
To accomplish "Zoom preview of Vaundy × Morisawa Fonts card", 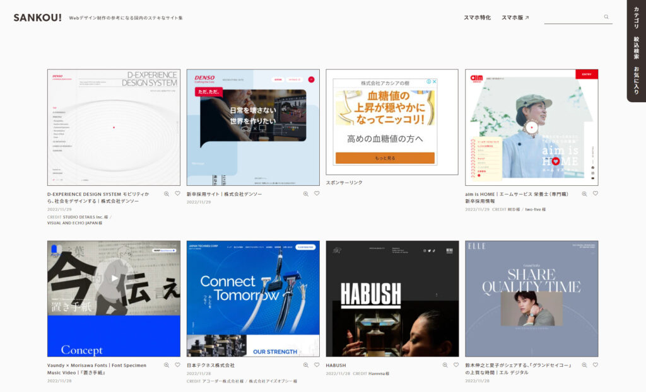I will click(x=167, y=365).
